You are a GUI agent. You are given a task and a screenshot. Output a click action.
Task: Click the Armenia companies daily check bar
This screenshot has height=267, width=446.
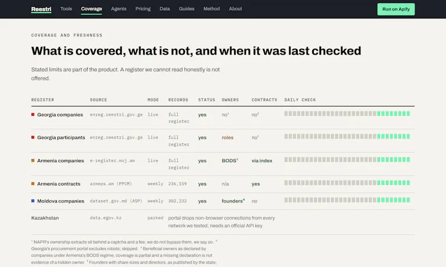(347, 159)
